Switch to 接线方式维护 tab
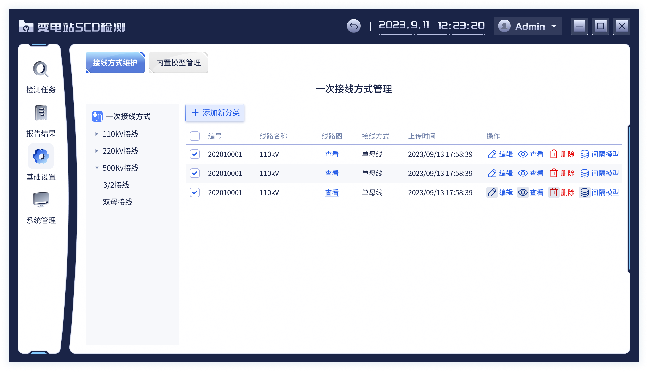The width and height of the screenshot is (648, 372). [115, 63]
